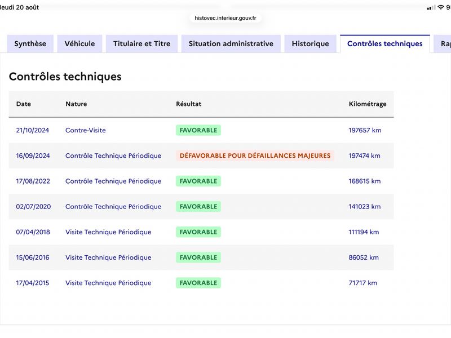
Task: Click the FAVORABLE badge for 02/07/2020
Action: tap(198, 207)
